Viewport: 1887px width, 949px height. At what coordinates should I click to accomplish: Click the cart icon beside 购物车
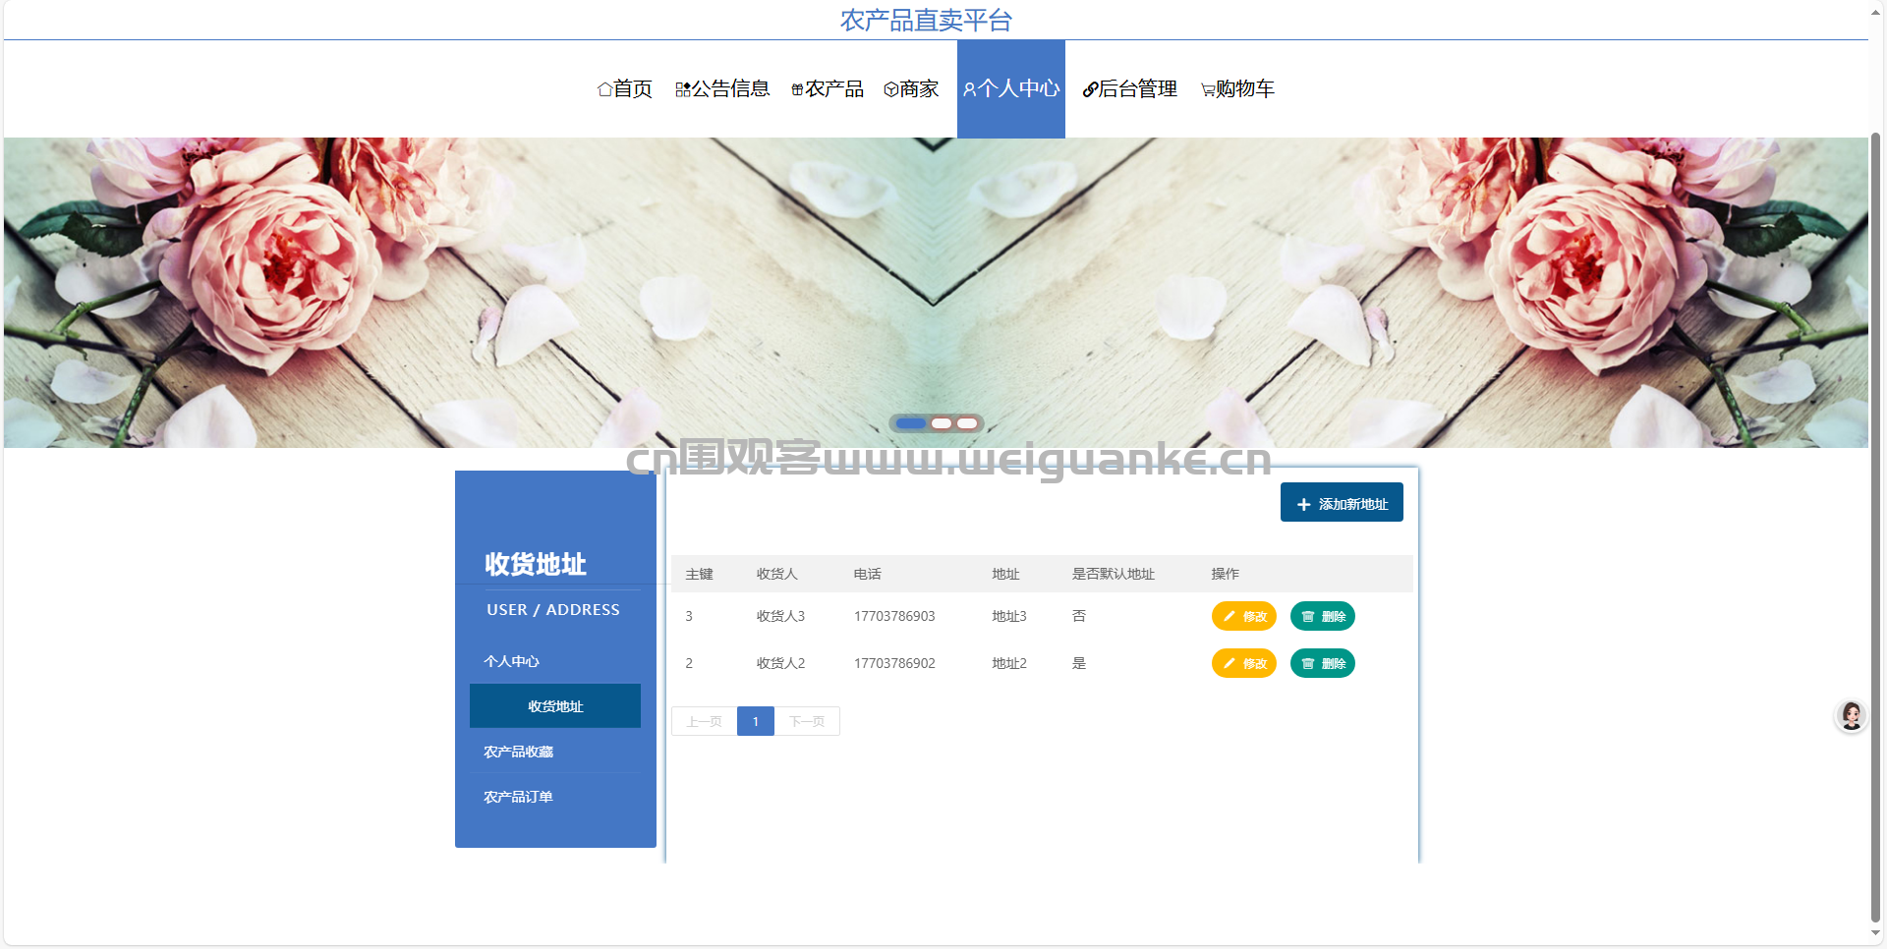point(1208,90)
